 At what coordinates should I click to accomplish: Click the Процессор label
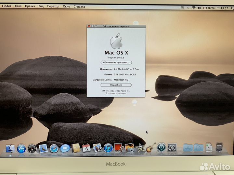(106, 69)
